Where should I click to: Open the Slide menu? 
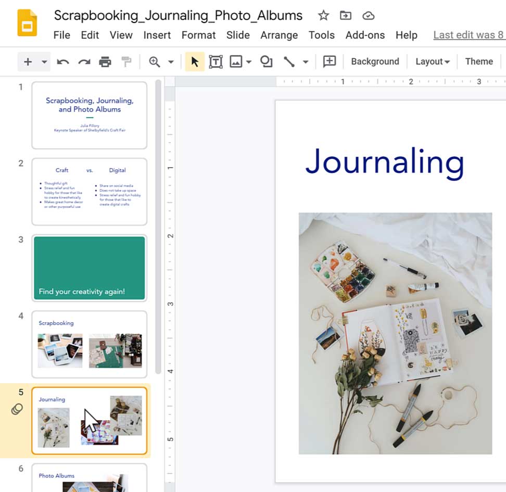coord(238,35)
